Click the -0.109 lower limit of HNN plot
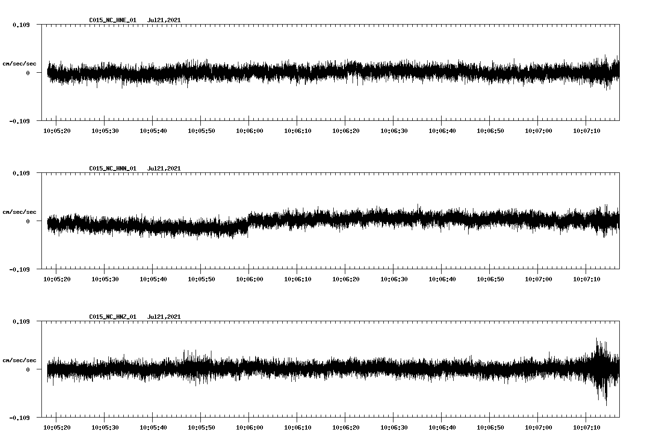The width and height of the screenshot is (654, 445). (19, 269)
